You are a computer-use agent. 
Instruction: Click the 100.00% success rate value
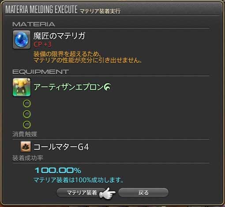(58, 170)
